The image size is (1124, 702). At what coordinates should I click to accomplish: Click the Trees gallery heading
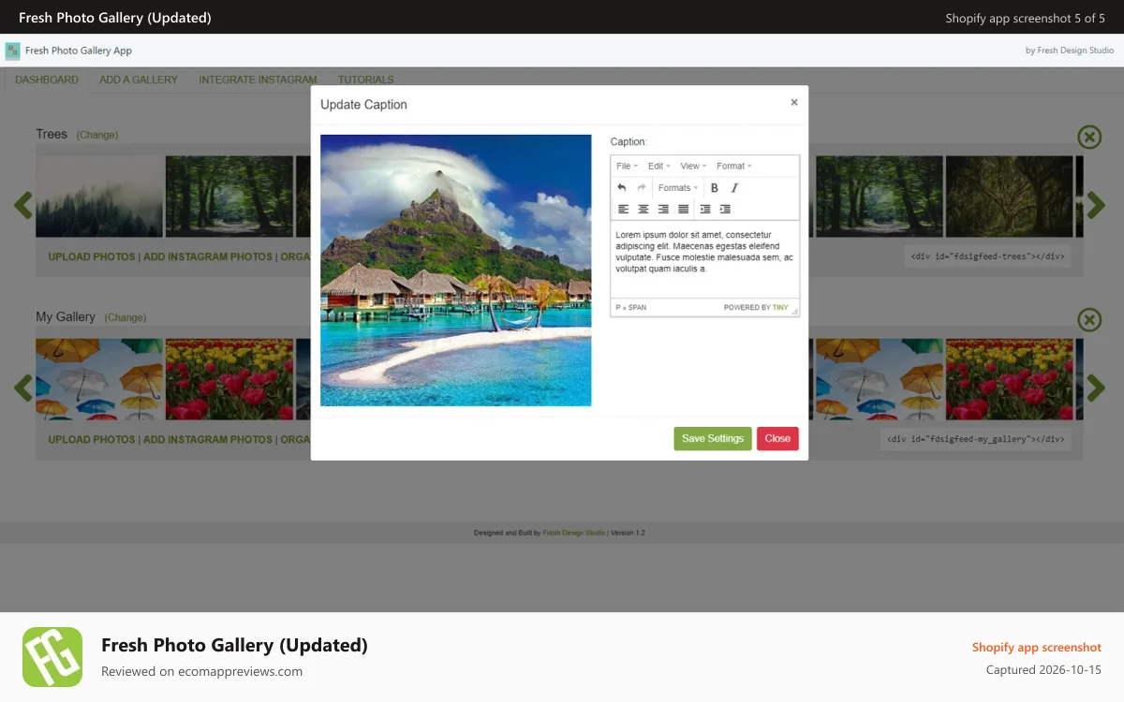pyautogui.click(x=52, y=134)
